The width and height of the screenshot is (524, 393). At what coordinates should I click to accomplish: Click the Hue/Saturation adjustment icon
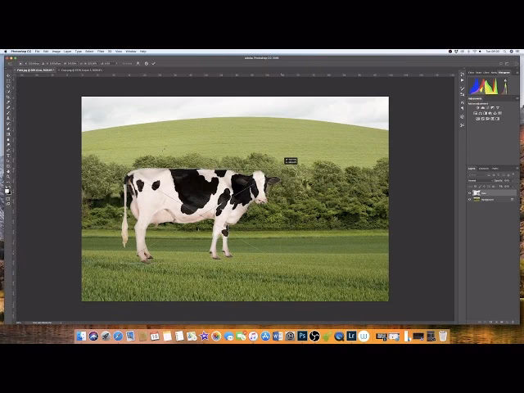tap(475, 113)
